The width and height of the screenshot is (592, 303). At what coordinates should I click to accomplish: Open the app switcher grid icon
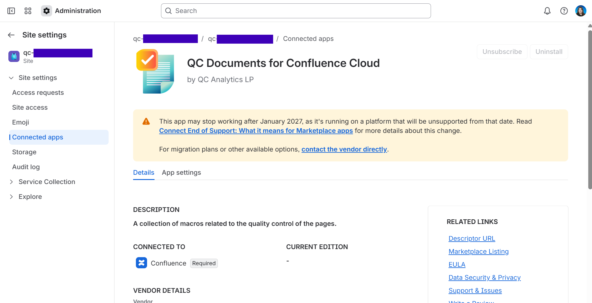tap(28, 11)
